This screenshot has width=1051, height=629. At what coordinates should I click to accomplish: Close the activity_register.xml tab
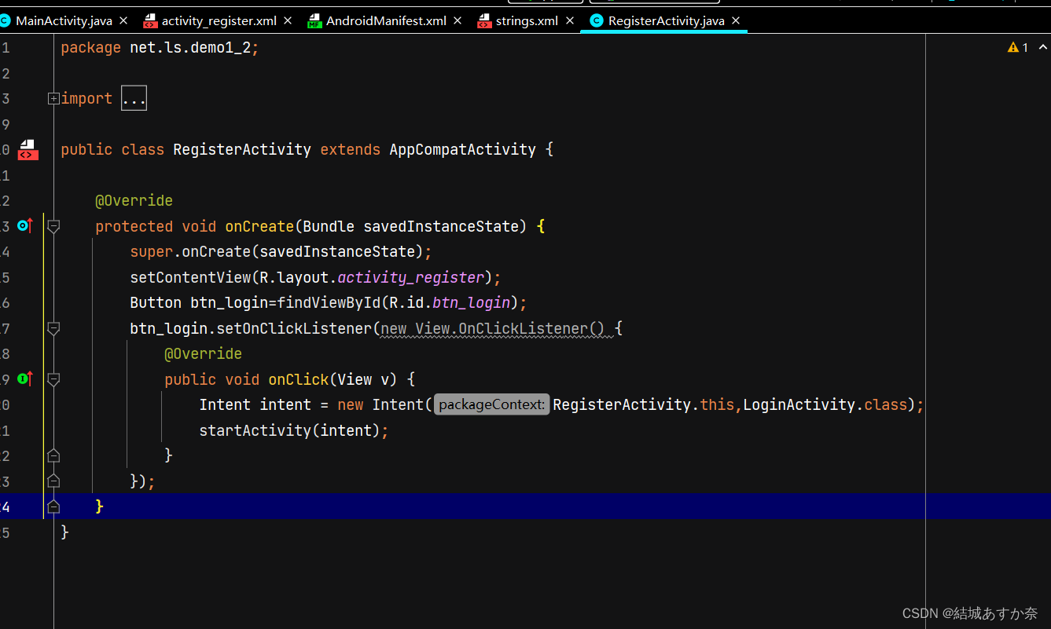click(x=288, y=20)
